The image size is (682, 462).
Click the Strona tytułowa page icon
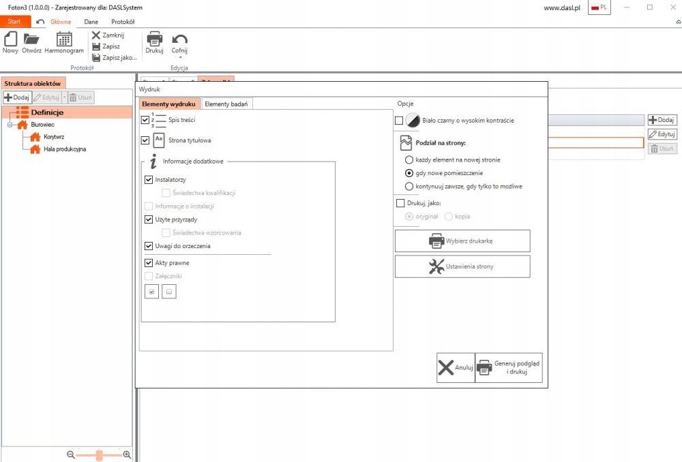click(159, 140)
